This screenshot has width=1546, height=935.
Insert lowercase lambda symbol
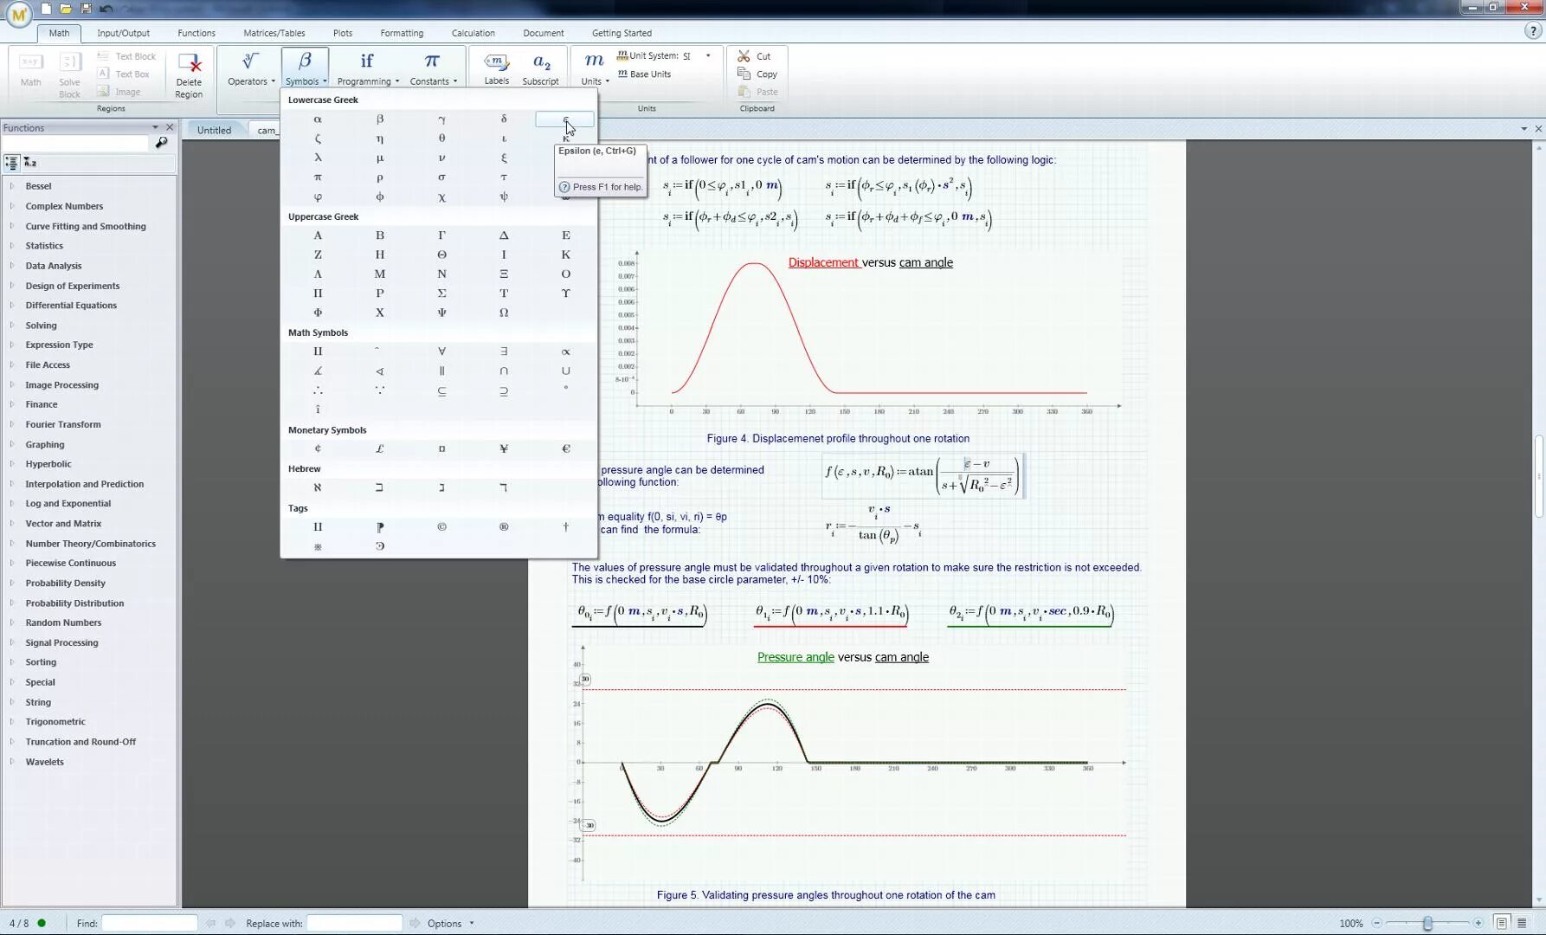coord(318,158)
